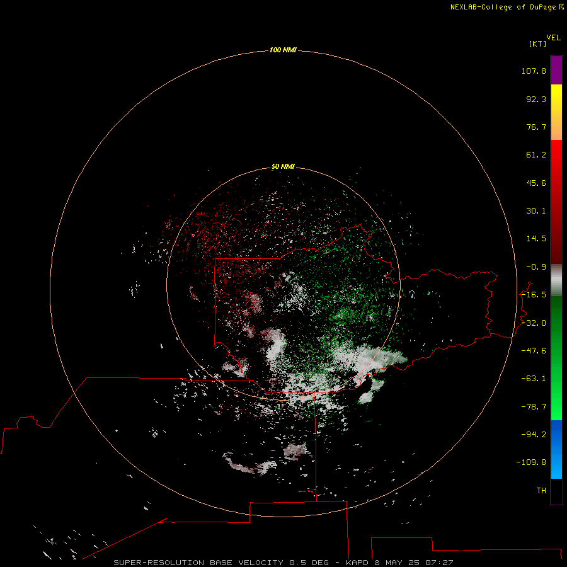This screenshot has width=567, height=567.
Task: Click the 50 NMI range ring label
Action: coord(283,166)
